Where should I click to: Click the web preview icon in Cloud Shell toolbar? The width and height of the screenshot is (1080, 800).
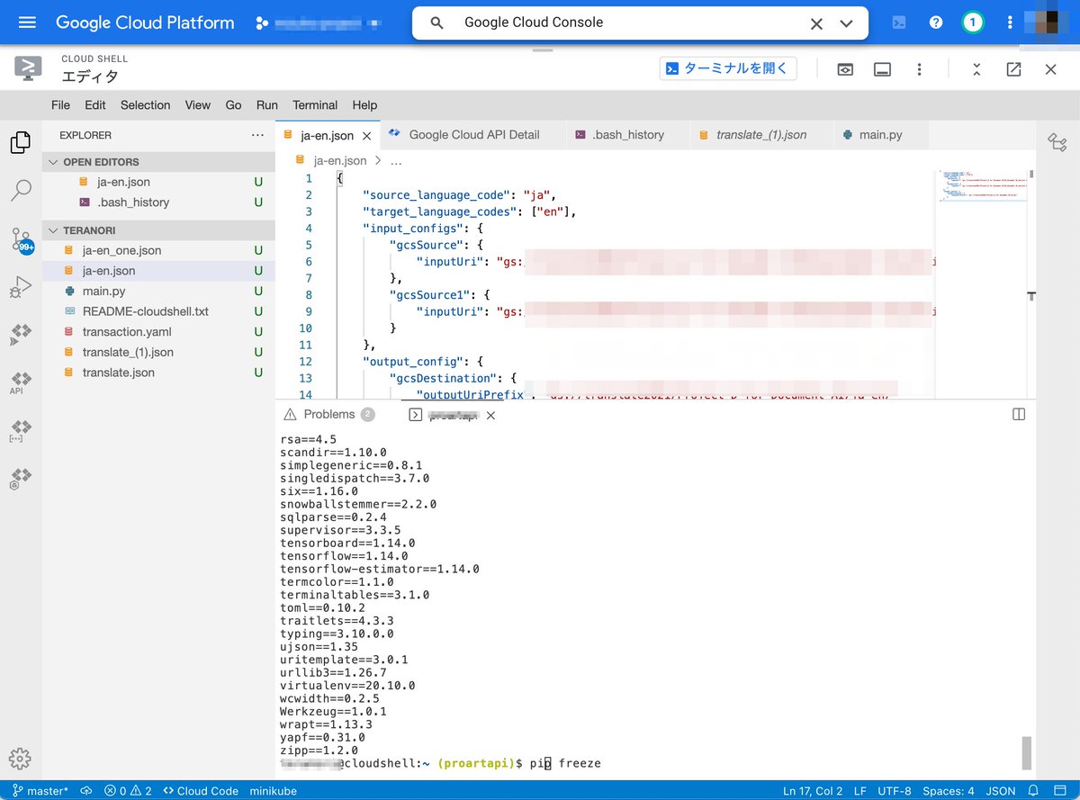845,69
